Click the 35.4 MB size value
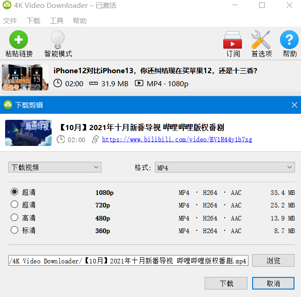Screen dimensions: 301x297 tap(282, 193)
